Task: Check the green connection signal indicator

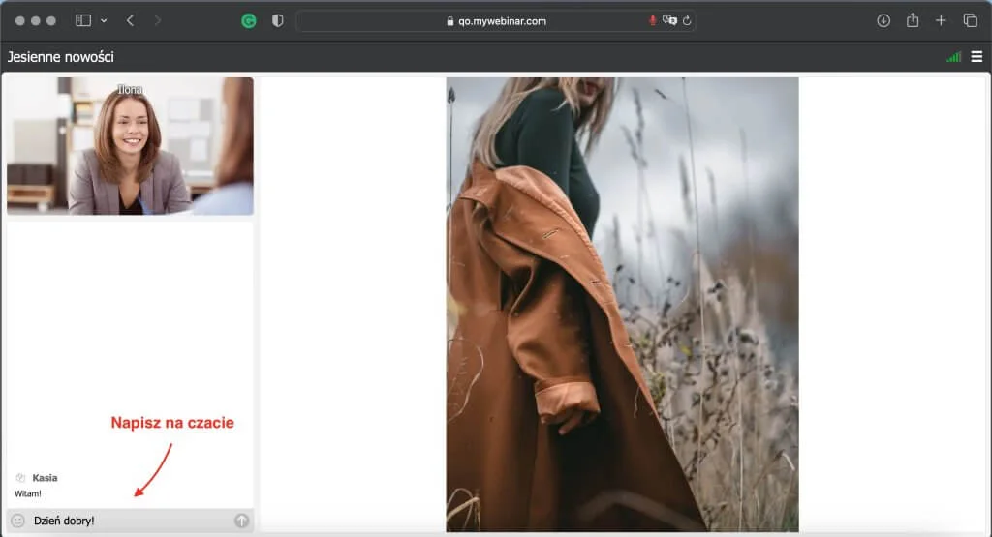Action: [953, 57]
